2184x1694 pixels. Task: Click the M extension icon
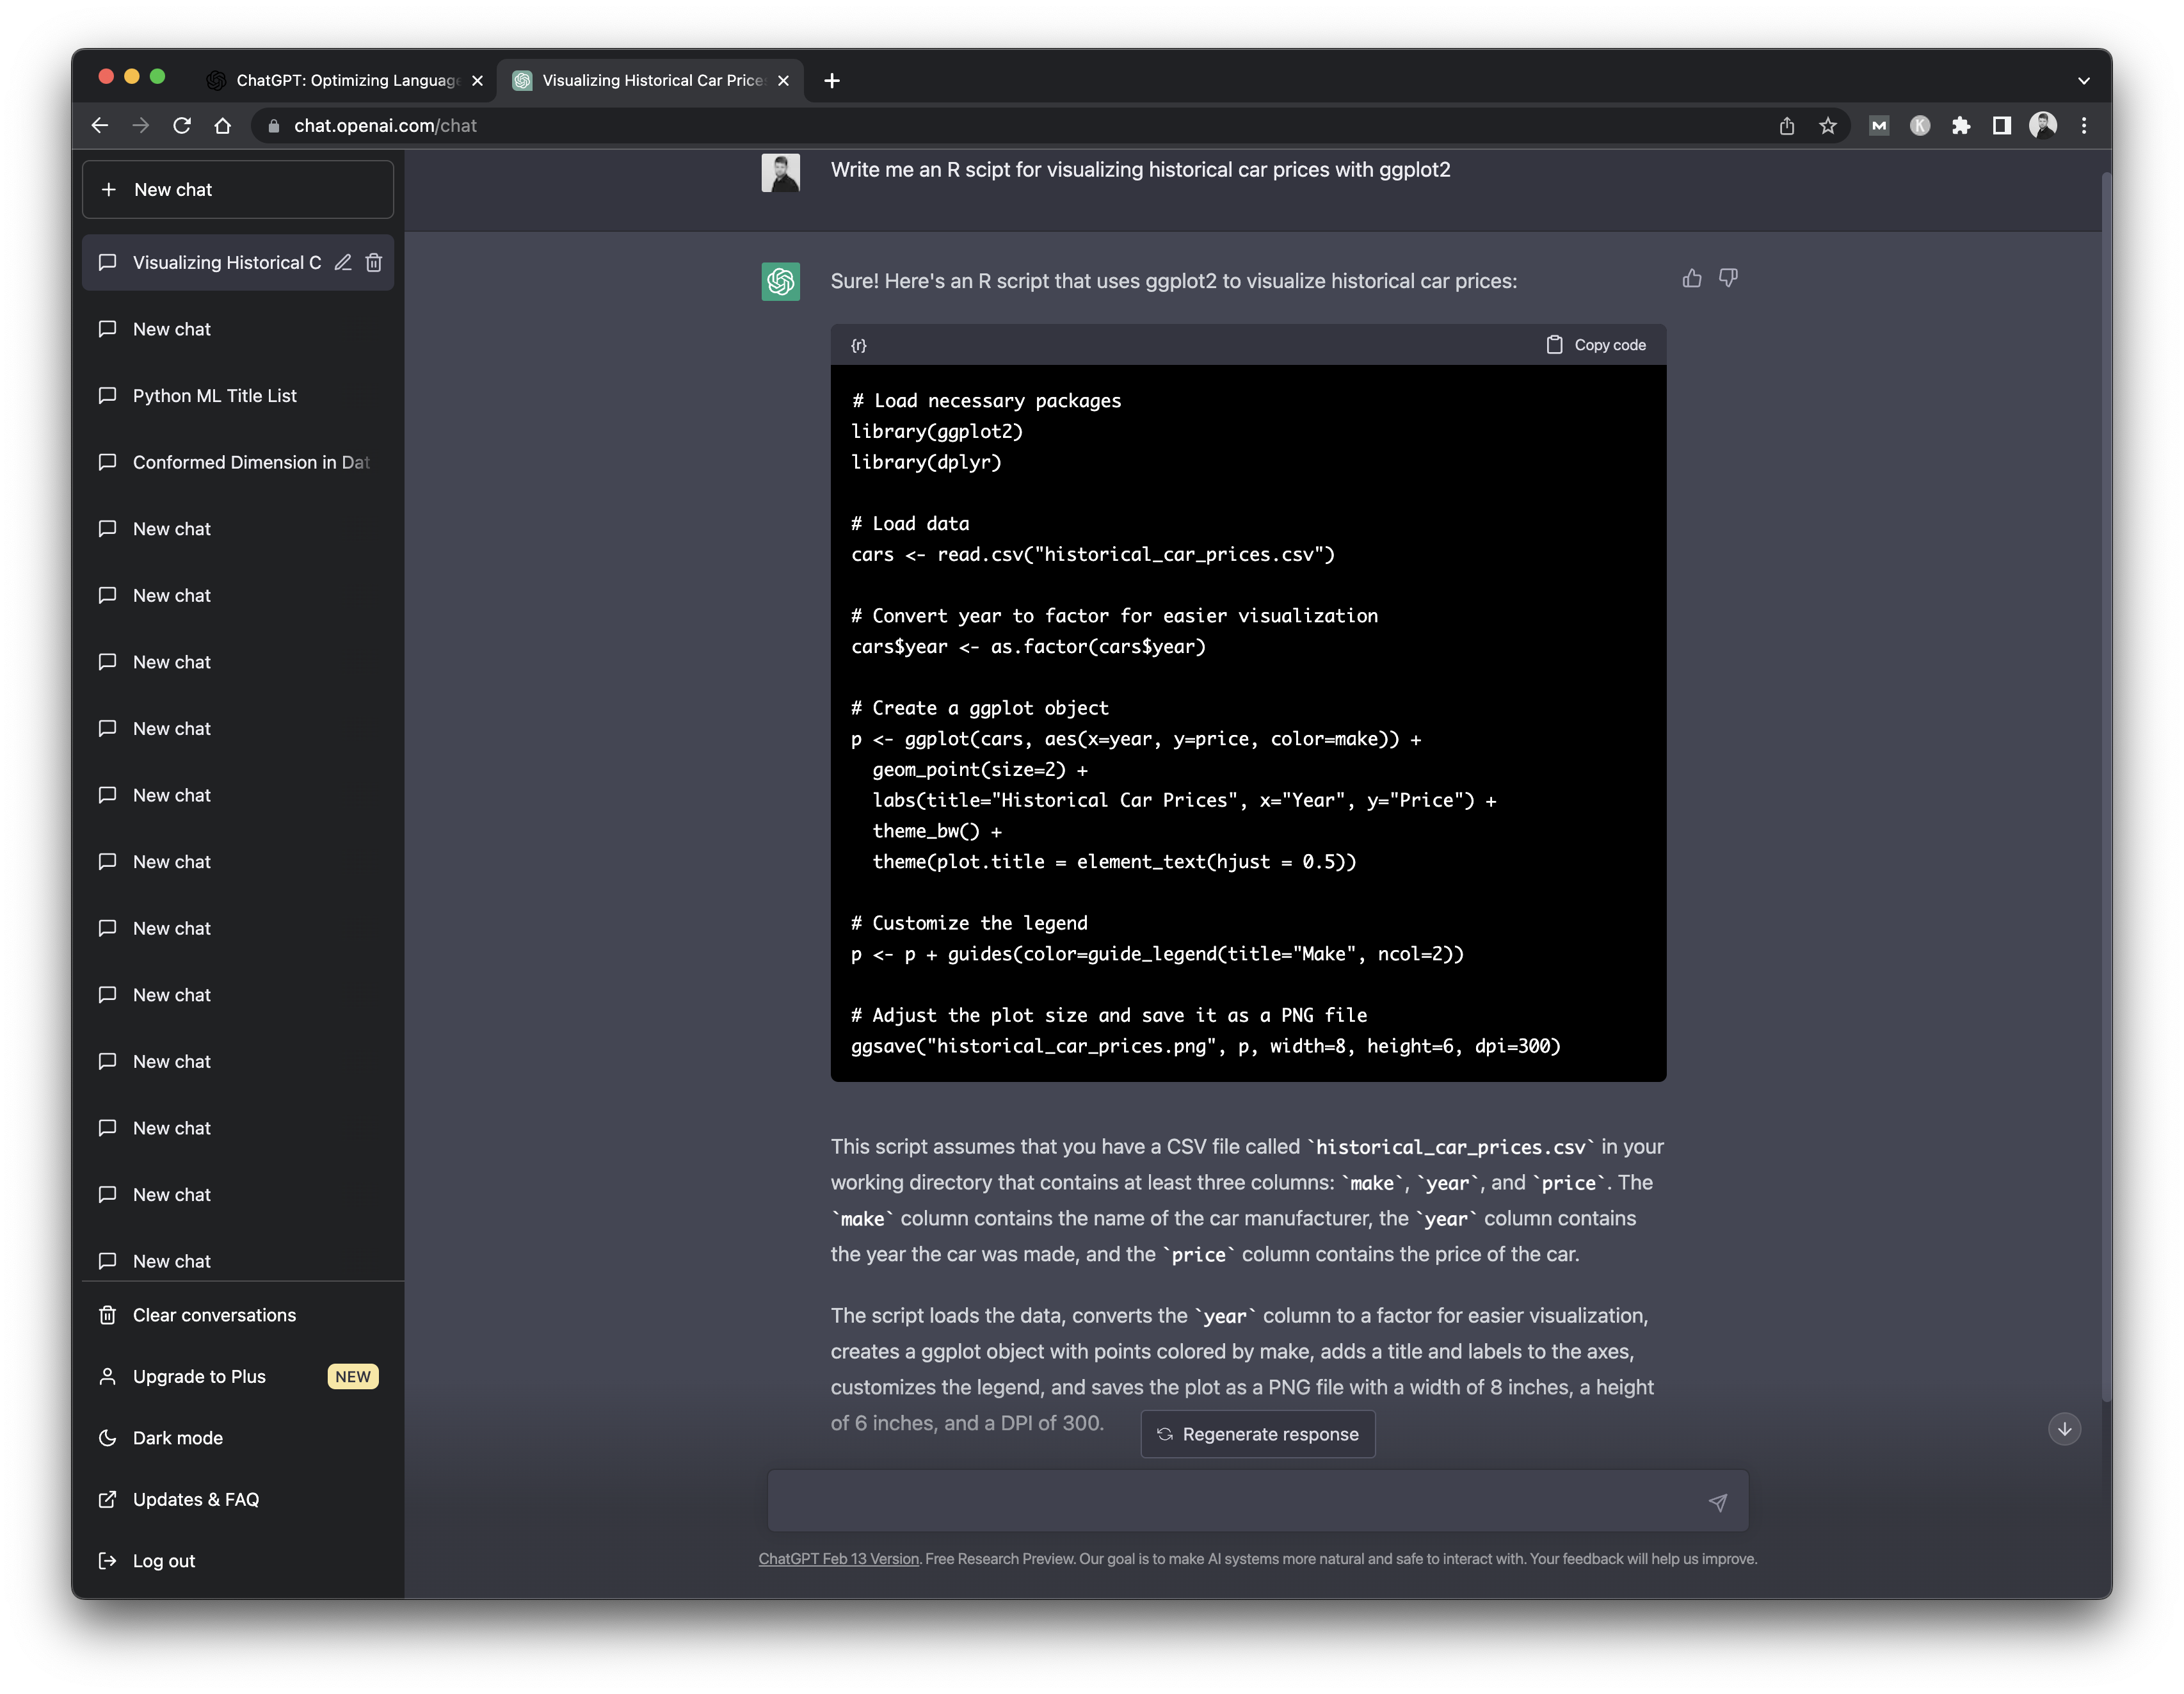[x=1879, y=126]
